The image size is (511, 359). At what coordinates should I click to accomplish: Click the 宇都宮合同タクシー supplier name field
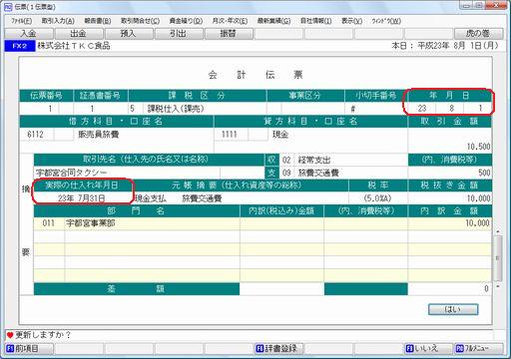(127, 173)
